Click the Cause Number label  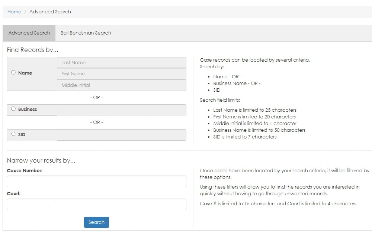[25, 171]
